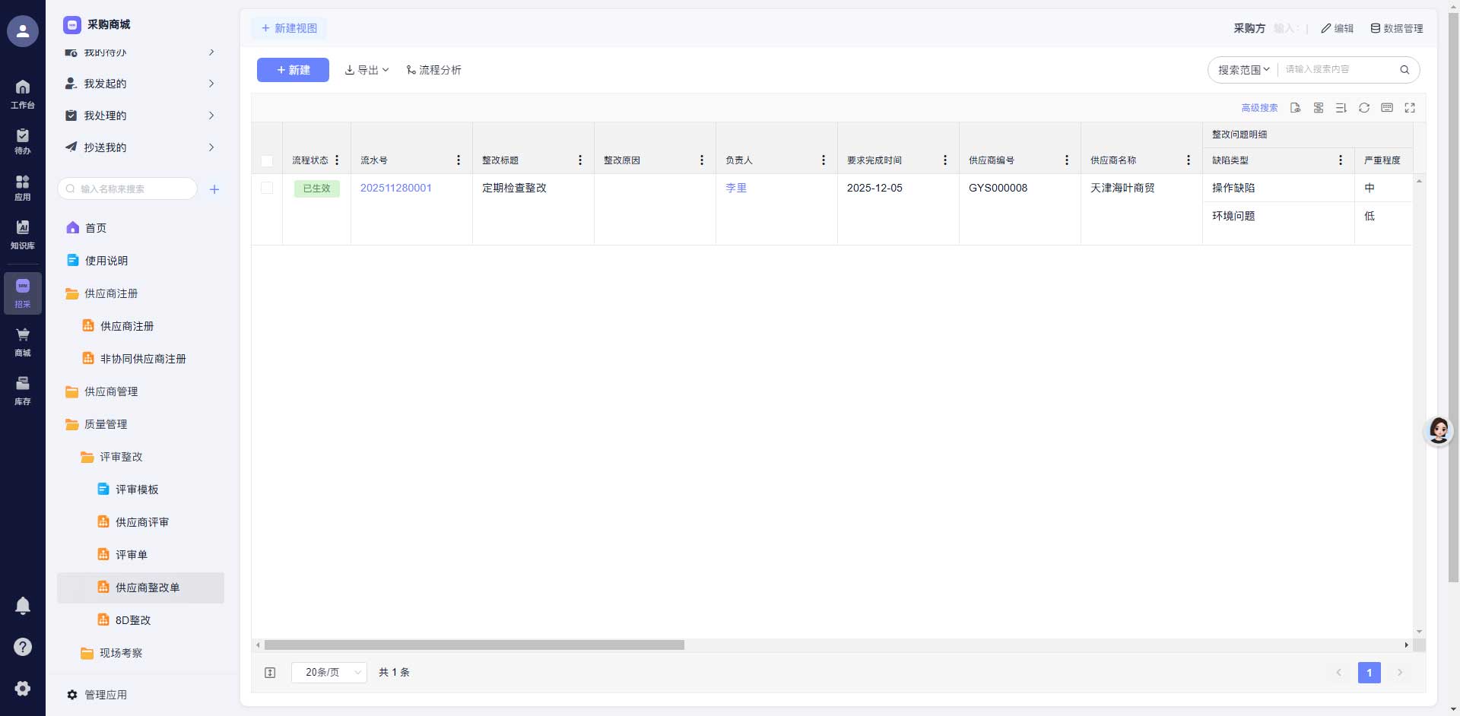This screenshot has width=1460, height=716.
Task: Open the notification bell in left sidebar
Action: click(23, 605)
